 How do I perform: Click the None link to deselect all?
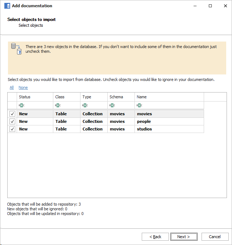pos(23,87)
